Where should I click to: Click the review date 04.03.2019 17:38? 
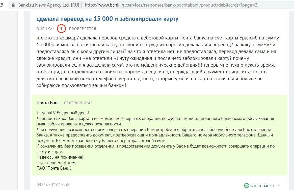(53, 184)
